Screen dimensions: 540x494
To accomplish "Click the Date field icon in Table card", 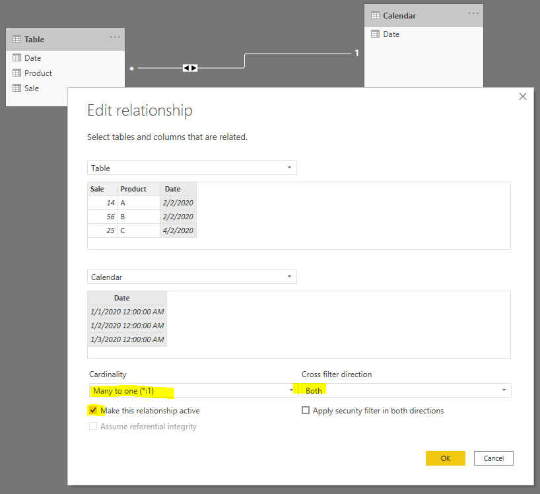I will pos(17,58).
